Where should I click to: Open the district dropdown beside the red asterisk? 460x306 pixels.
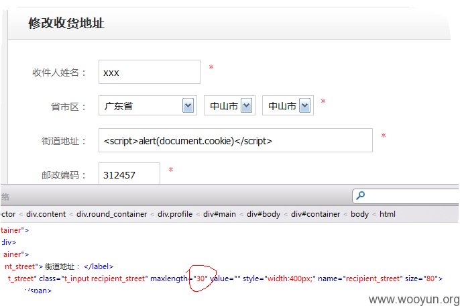(288, 105)
